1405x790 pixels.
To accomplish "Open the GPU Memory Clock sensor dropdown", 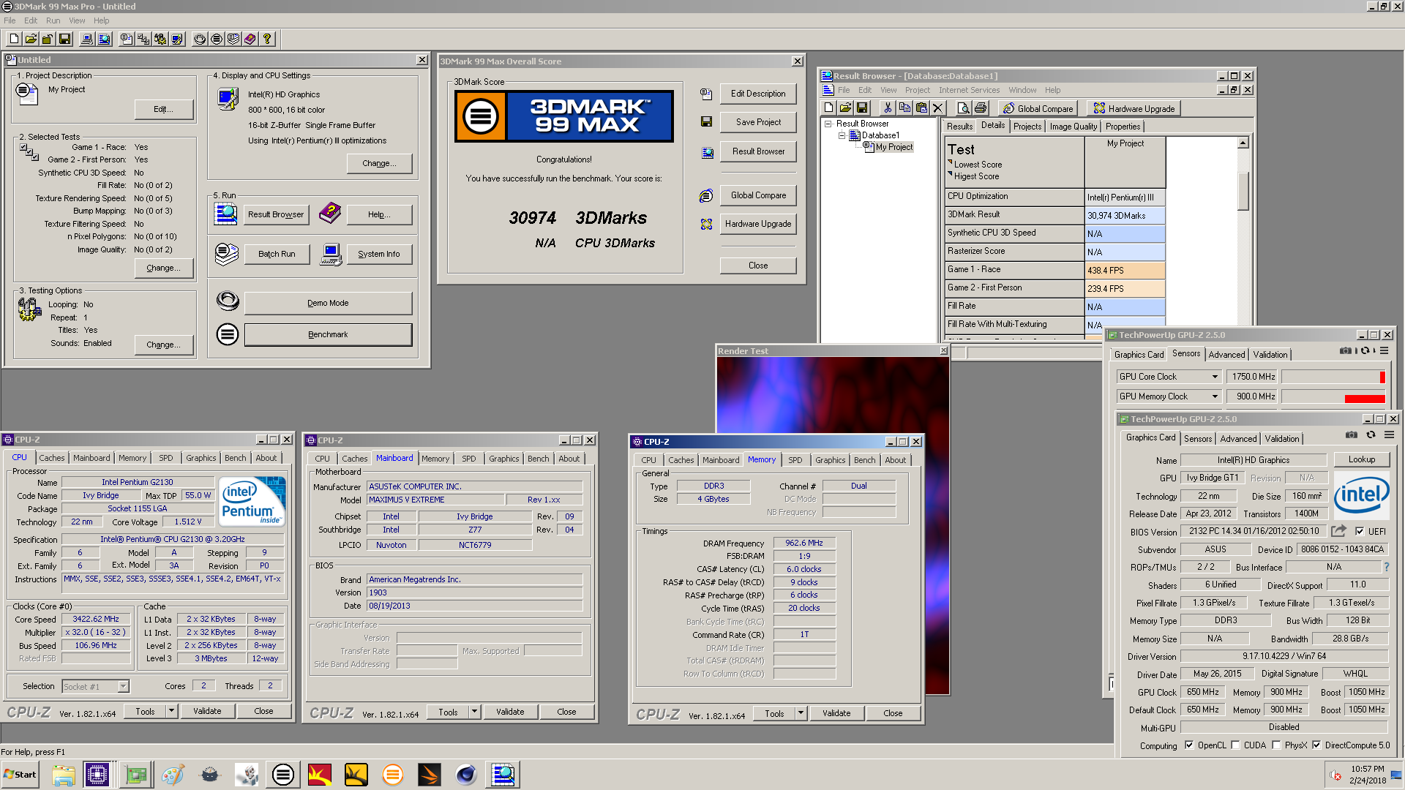I will [1215, 396].
